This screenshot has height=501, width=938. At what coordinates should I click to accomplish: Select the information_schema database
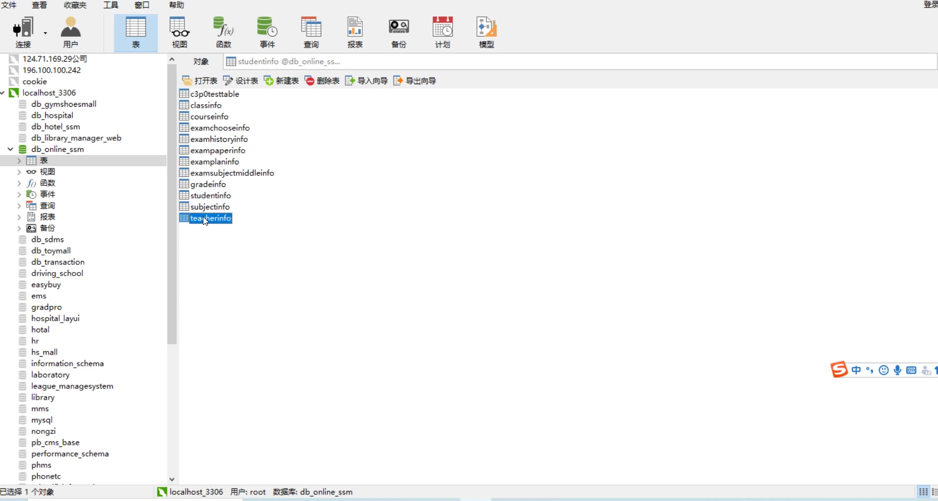(x=67, y=363)
